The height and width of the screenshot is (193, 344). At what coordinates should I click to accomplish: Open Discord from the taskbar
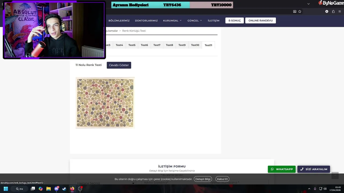pos(56,189)
